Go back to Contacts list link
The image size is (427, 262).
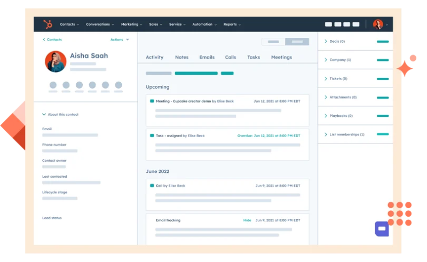point(52,39)
